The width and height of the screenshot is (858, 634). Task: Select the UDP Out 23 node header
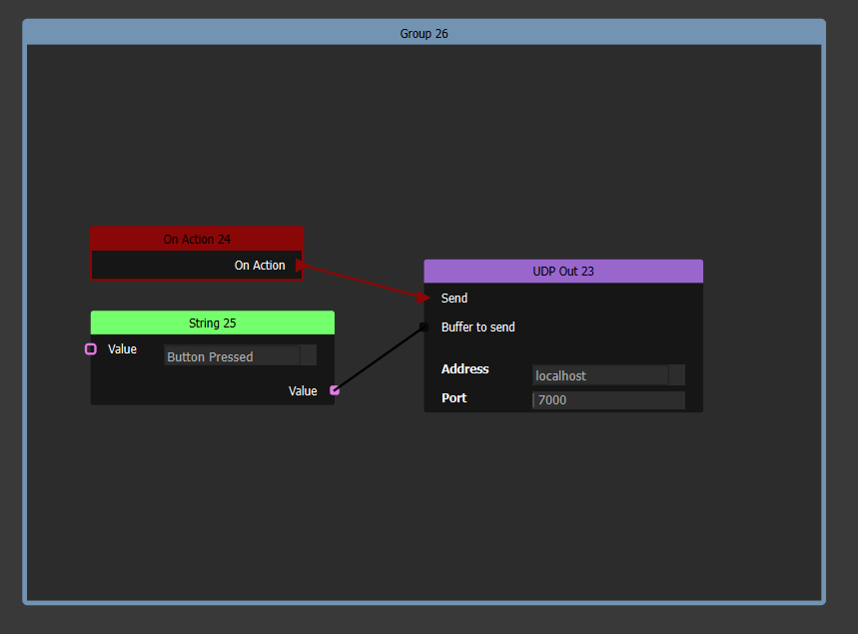coord(562,271)
